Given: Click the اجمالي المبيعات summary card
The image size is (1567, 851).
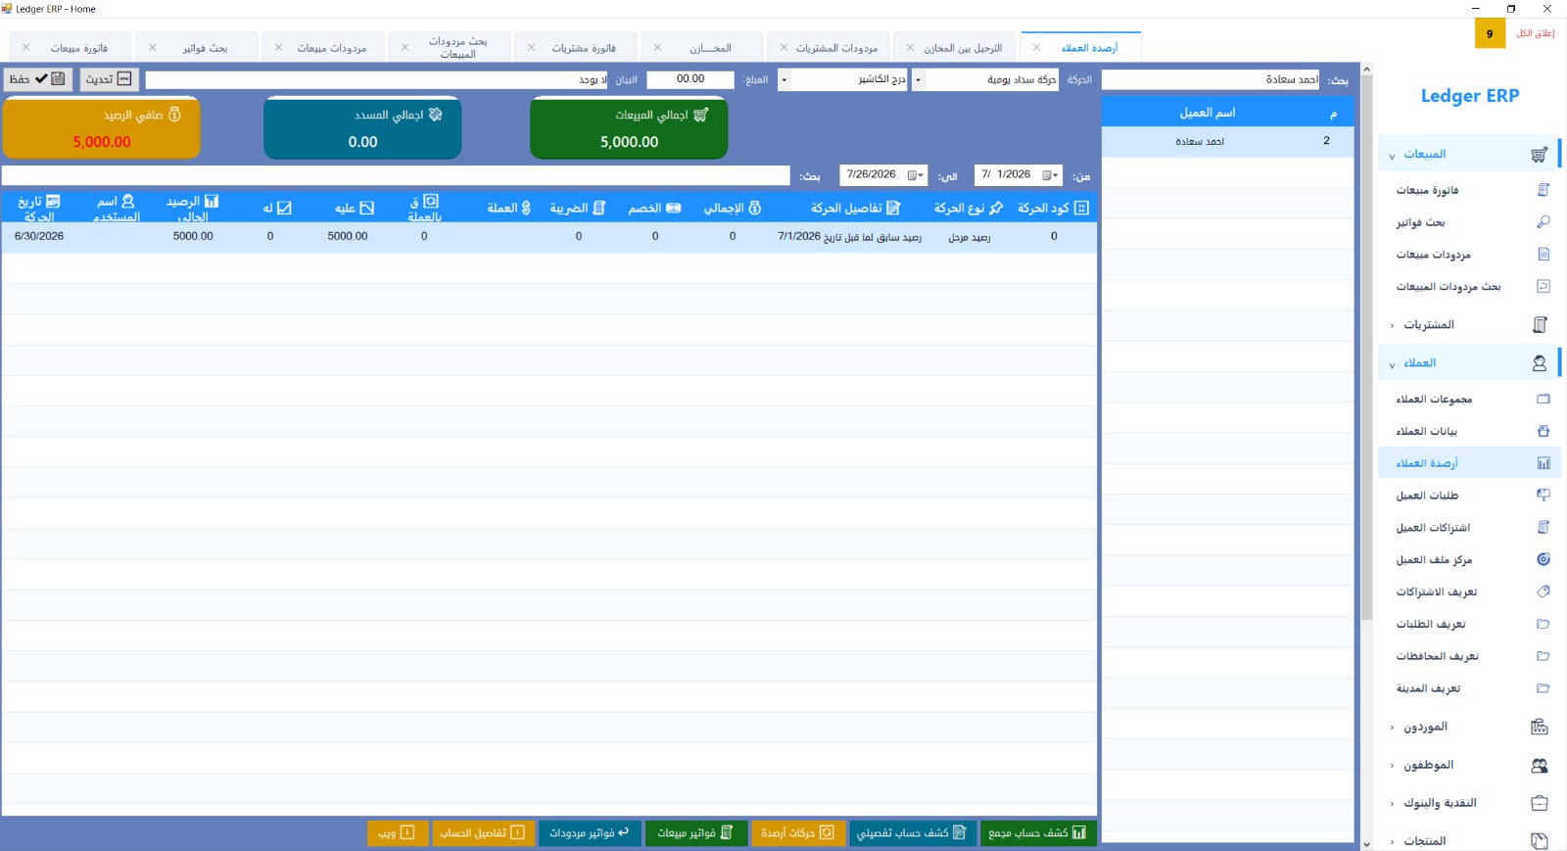Looking at the screenshot, I should 629,127.
